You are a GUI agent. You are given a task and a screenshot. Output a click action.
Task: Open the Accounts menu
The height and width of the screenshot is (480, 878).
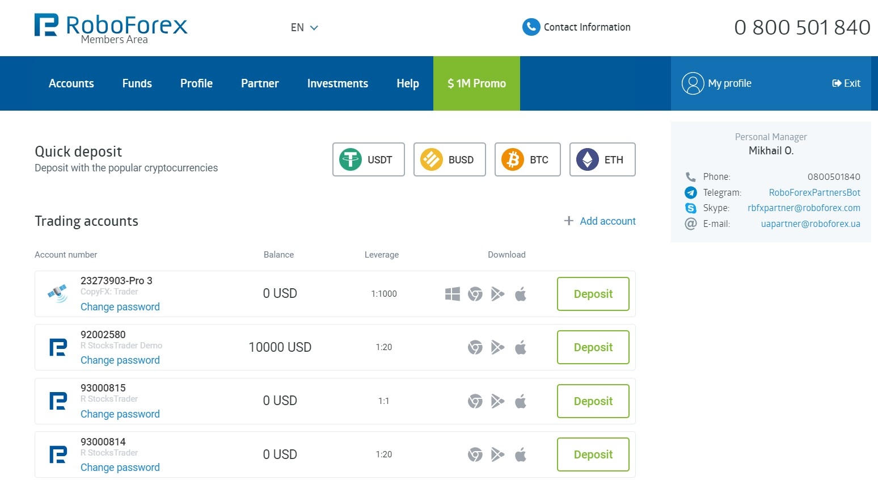point(71,83)
